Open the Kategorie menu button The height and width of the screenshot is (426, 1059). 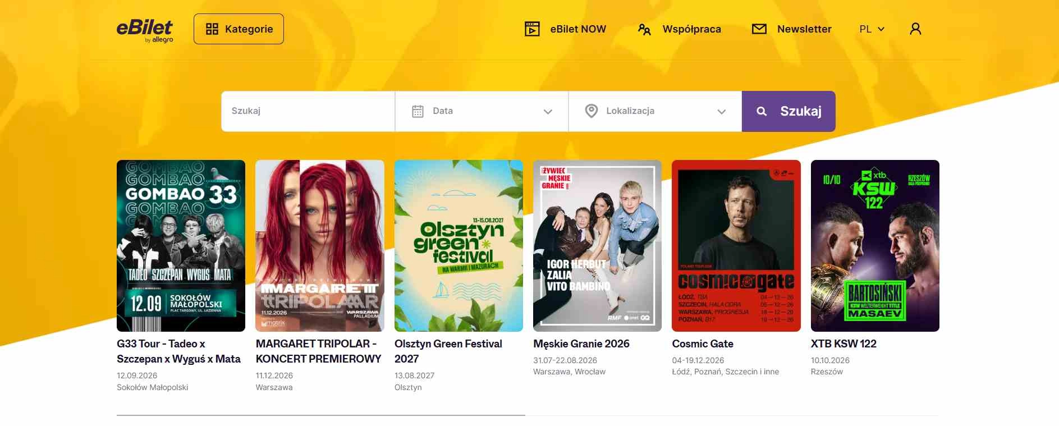click(239, 29)
